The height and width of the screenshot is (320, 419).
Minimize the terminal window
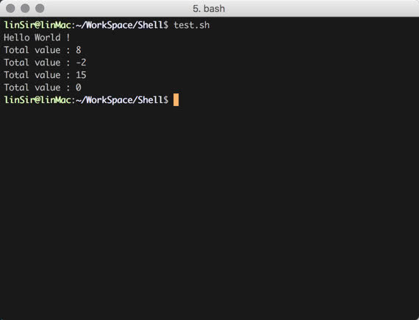coord(25,8)
